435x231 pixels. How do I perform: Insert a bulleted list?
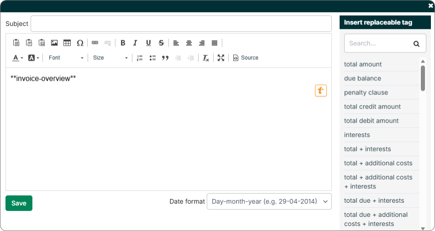coord(152,57)
